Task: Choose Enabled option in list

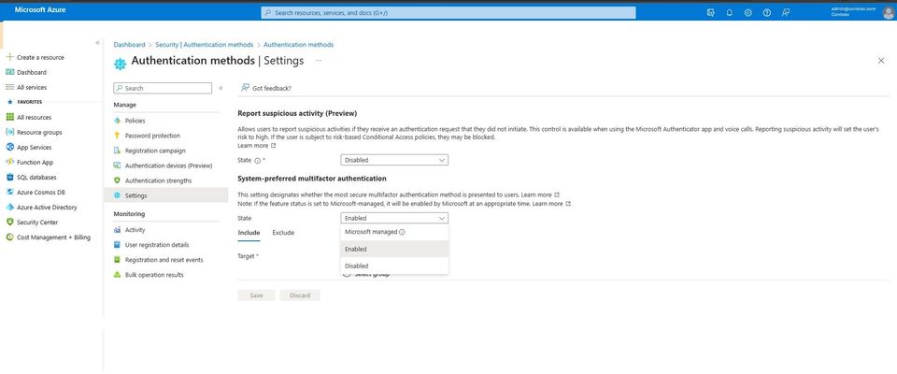Action: coord(394,249)
